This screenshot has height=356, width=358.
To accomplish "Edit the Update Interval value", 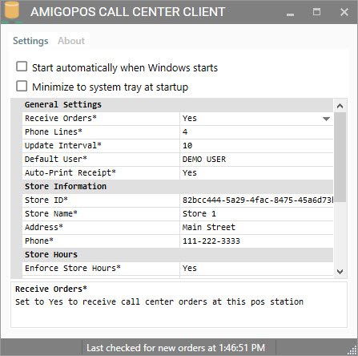I will pos(256,146).
